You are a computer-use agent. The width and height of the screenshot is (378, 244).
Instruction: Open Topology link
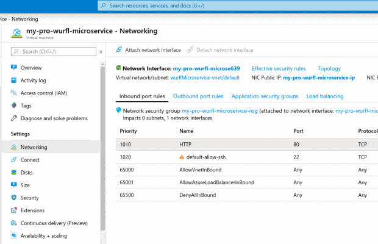pyautogui.click(x=329, y=68)
